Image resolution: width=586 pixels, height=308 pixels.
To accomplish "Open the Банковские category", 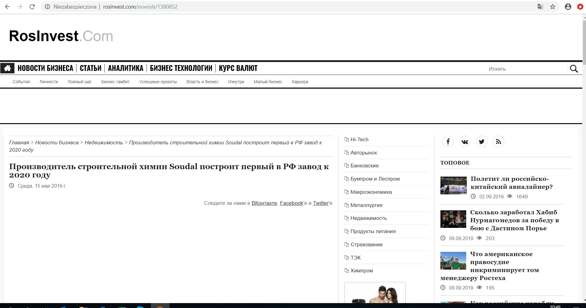I will pos(365,166).
